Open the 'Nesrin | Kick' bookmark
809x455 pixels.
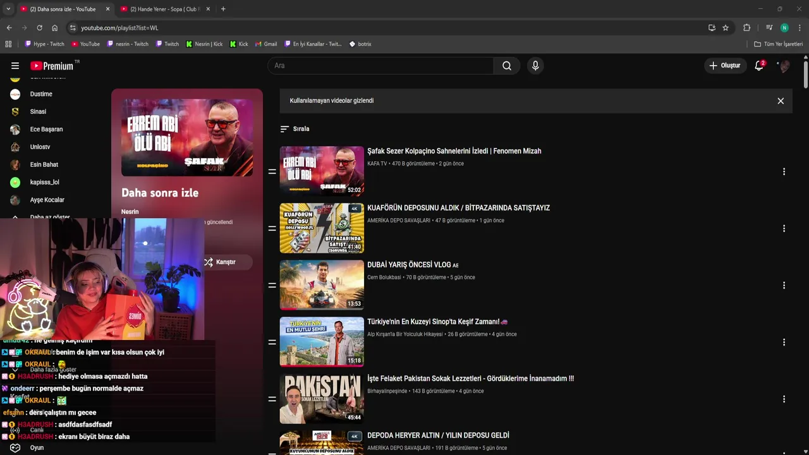point(204,44)
